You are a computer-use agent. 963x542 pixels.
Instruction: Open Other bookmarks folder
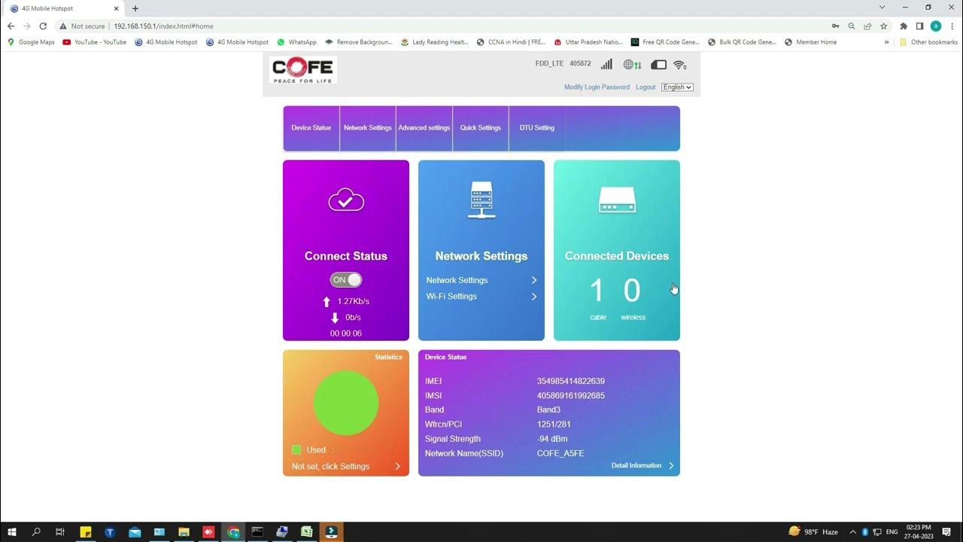928,42
